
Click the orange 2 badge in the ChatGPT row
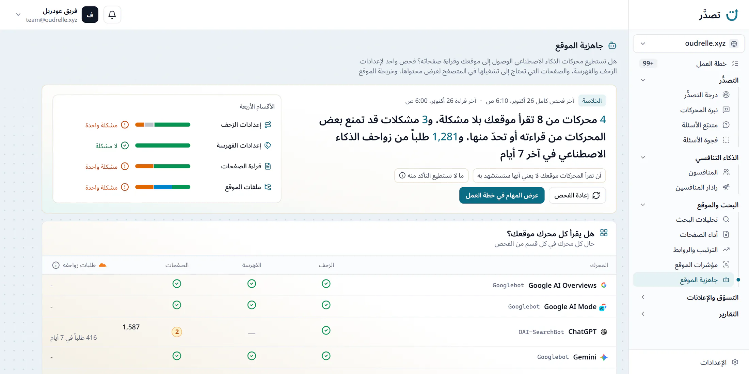pyautogui.click(x=177, y=332)
